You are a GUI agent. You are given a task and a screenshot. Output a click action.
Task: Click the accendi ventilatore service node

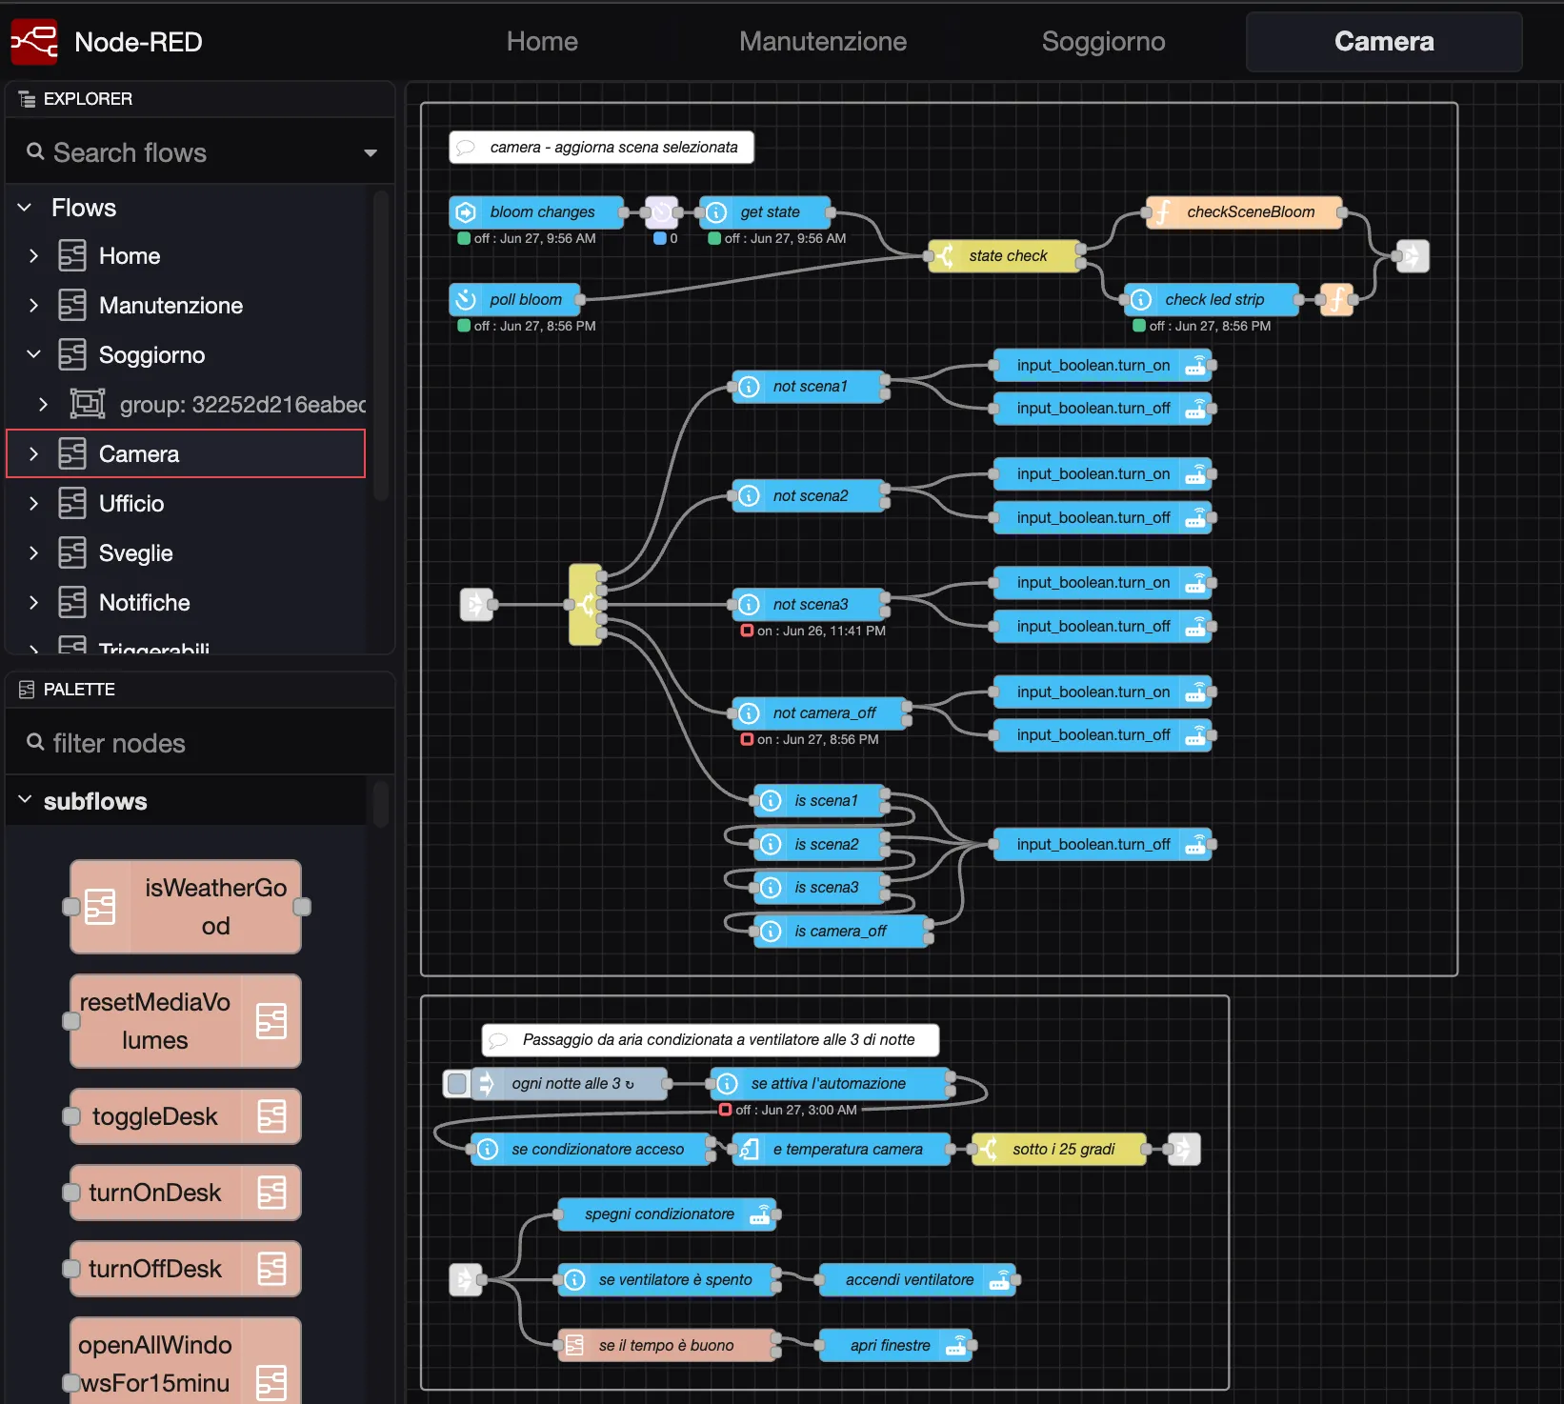pos(917,1280)
